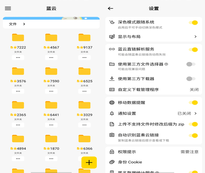Image resolution: width=205 pixels, height=173 pixels.
Task: Open folder 6441
Action: tap(51, 105)
